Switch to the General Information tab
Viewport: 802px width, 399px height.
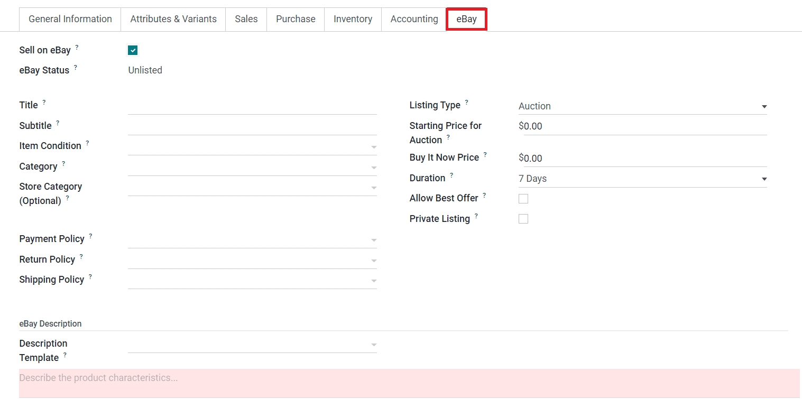click(x=70, y=19)
